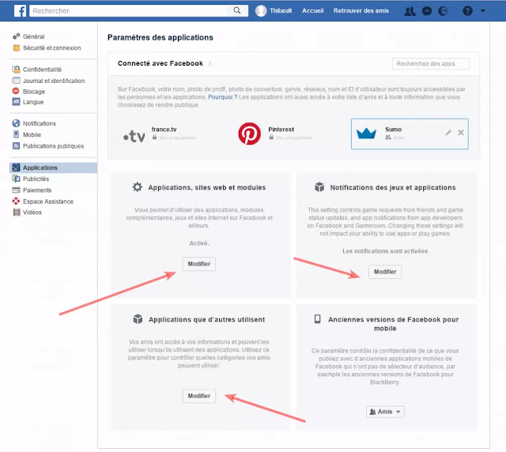
Task: Click the search magnifier icon
Action: [237, 10]
